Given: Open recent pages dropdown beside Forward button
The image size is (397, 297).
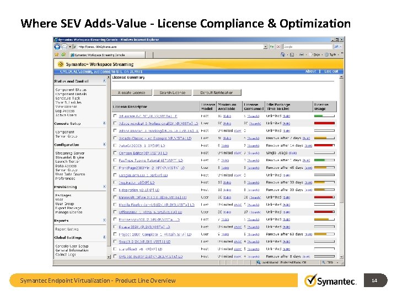Looking at the screenshot, I should 70,47.
